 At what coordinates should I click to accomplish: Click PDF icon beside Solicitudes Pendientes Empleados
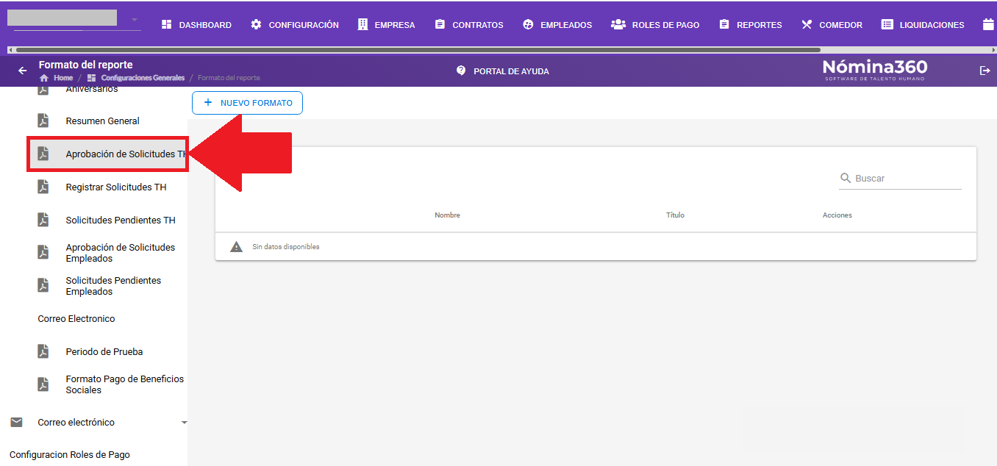[x=43, y=285]
